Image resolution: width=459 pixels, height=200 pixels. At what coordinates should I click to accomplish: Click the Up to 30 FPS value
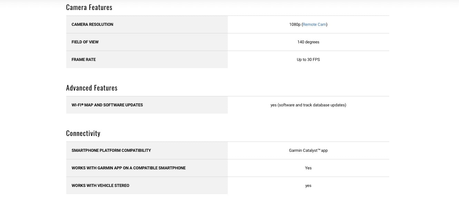pos(308,60)
